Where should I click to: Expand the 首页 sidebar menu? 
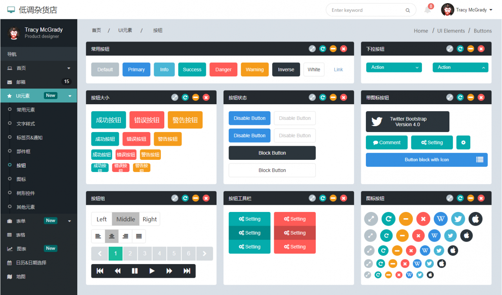click(x=38, y=68)
